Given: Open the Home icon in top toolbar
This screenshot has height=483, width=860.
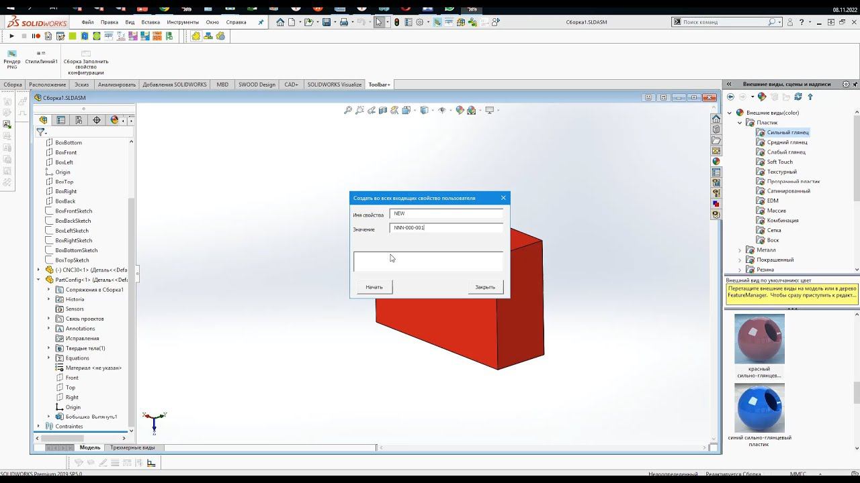Looking at the screenshot, I should [280, 22].
